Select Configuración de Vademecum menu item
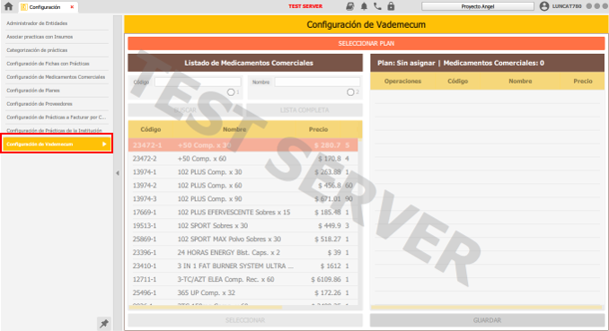 point(57,144)
